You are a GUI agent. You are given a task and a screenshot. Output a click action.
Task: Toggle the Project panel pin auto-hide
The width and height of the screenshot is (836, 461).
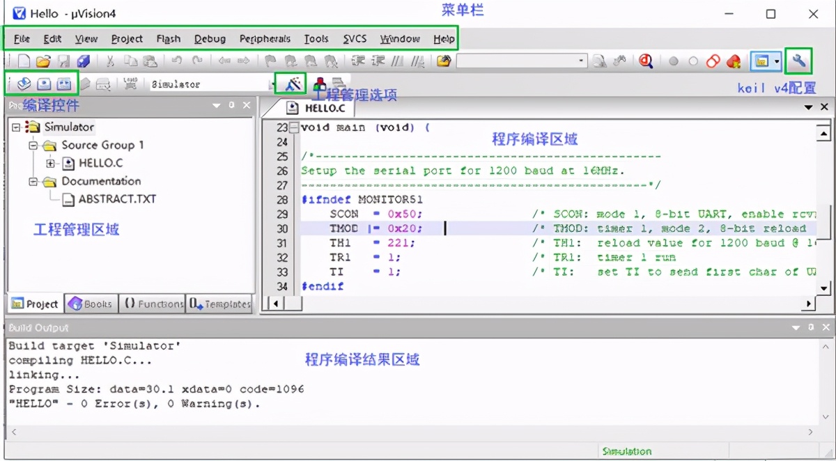point(231,105)
